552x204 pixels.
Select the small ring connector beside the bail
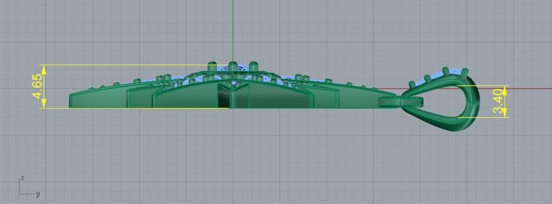(401, 102)
